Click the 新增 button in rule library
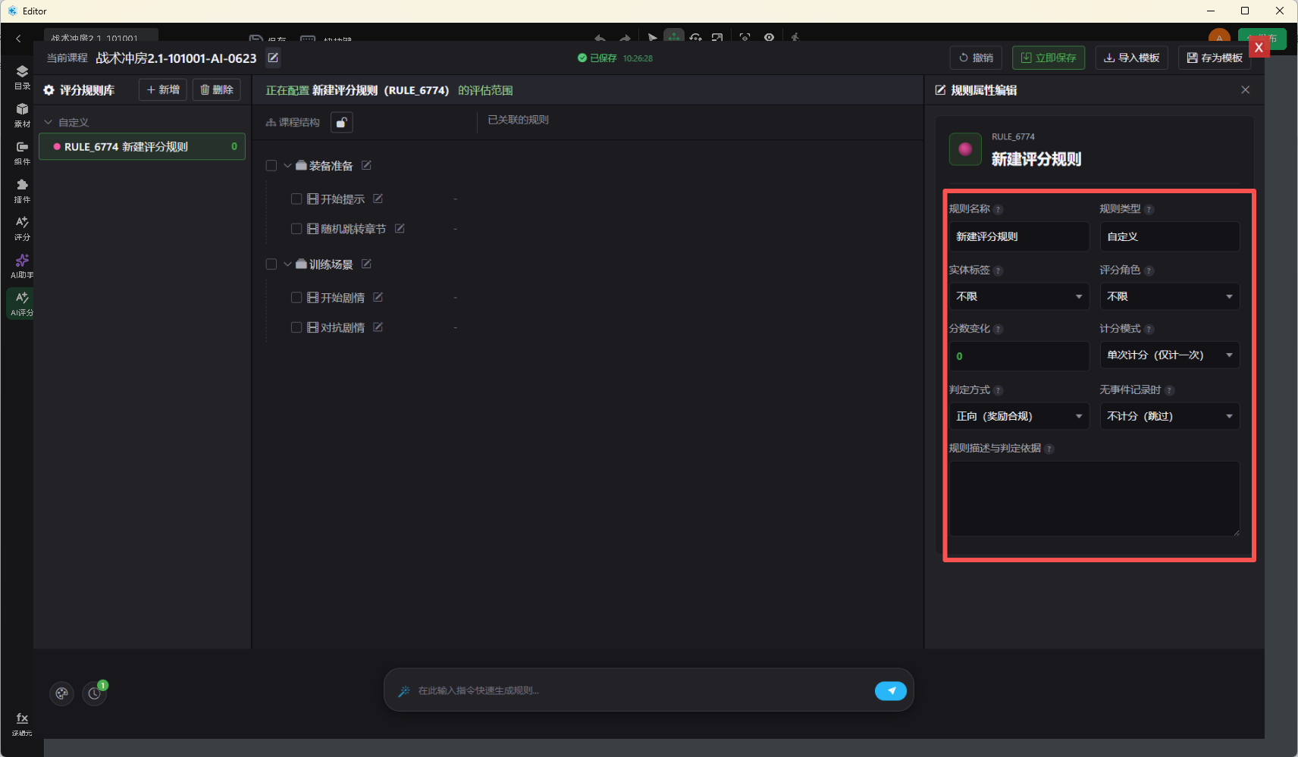Viewport: 1298px width, 757px height. 163,89
